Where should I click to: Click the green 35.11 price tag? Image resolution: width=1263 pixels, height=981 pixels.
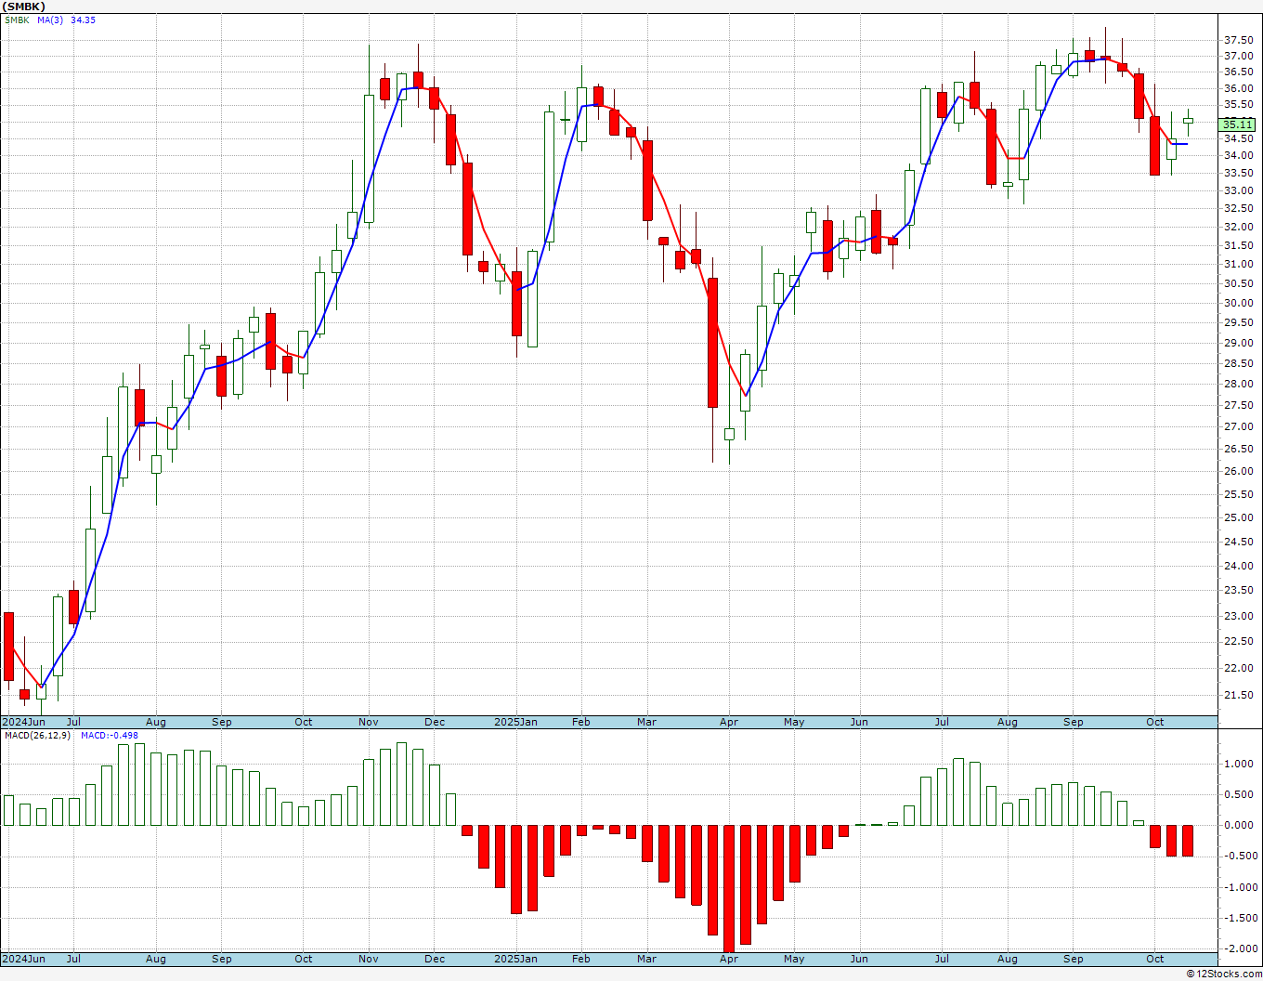coord(1237,124)
